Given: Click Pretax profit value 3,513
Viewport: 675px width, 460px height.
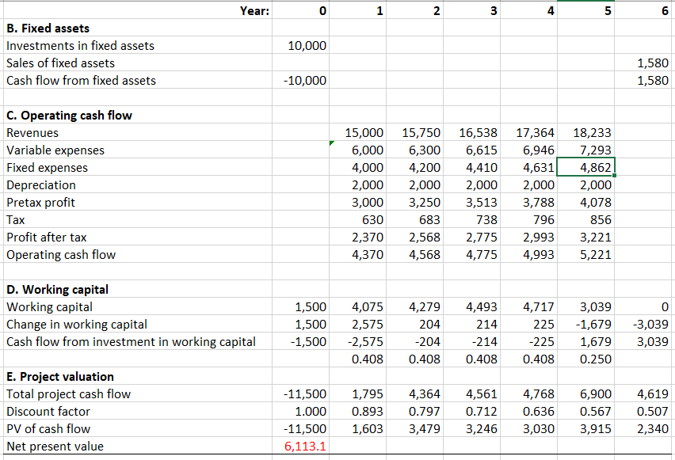Looking at the screenshot, I should coord(472,202).
